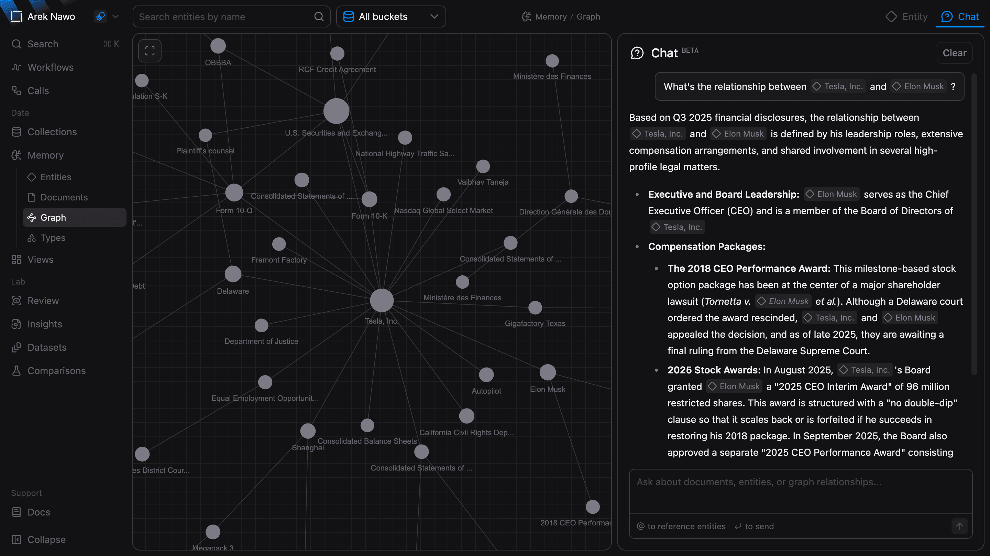
Task: Select the Shanghai graph node
Action: pyautogui.click(x=308, y=431)
